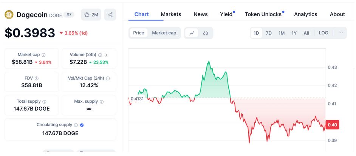Select the 7D time range
This screenshot has height=156, width=356.
[269, 33]
